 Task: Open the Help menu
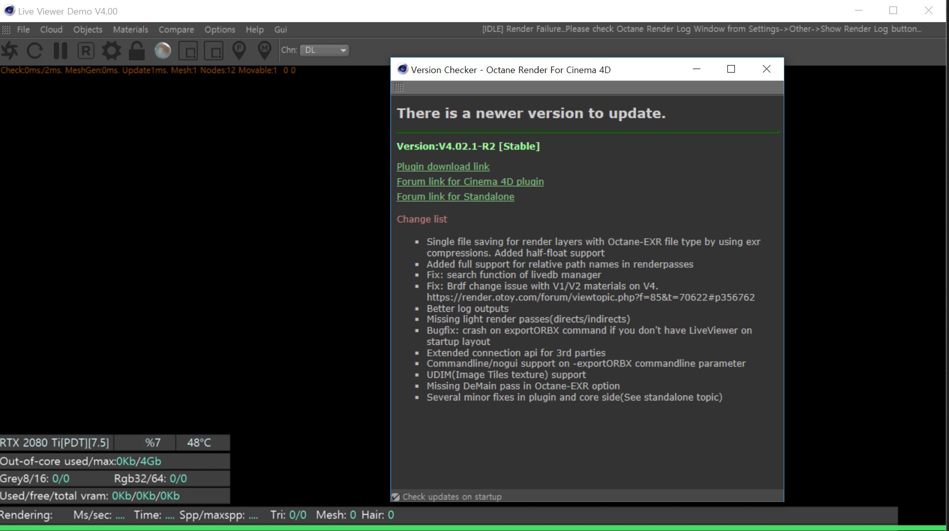click(x=255, y=30)
